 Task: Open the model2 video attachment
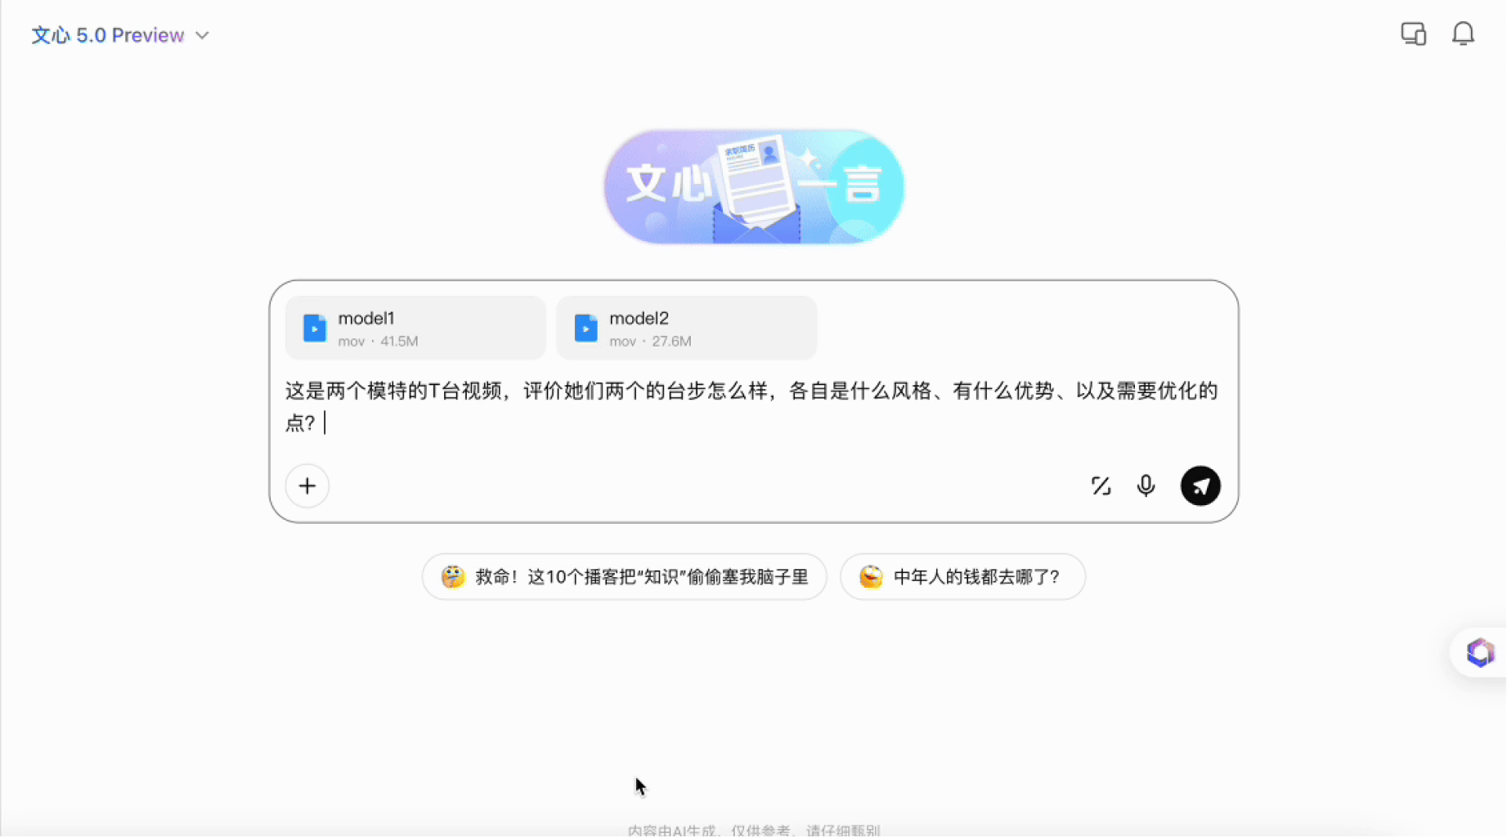point(687,328)
